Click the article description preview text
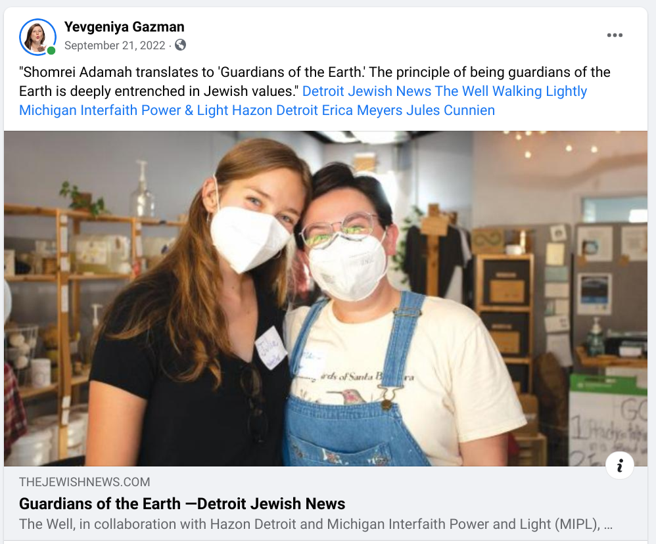Viewport: 656px width, 544px height. (316, 524)
